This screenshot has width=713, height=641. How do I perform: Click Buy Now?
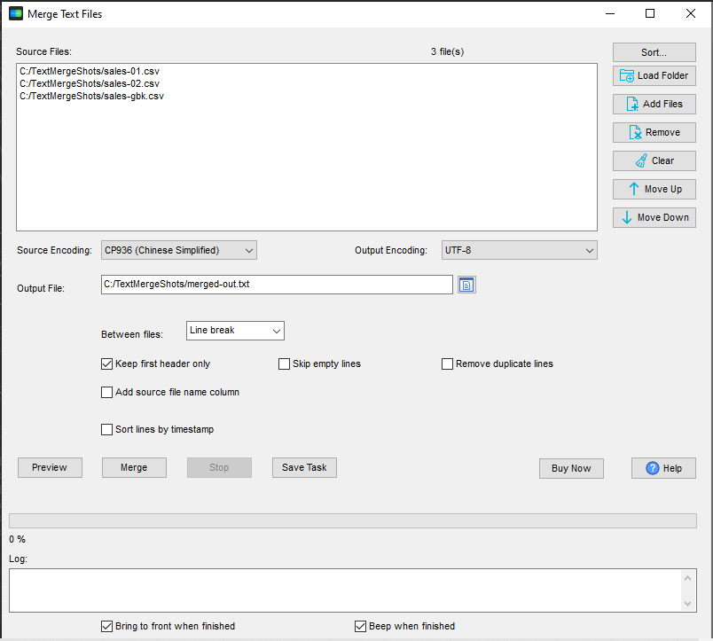tap(571, 468)
